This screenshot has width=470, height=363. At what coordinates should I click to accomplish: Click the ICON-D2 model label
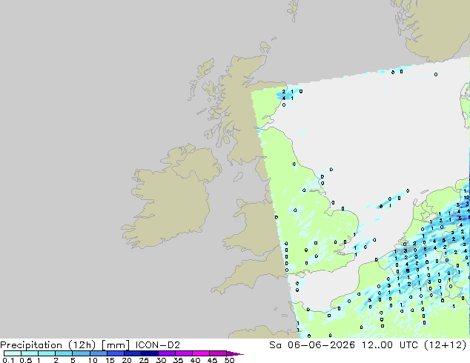pyautogui.click(x=158, y=345)
